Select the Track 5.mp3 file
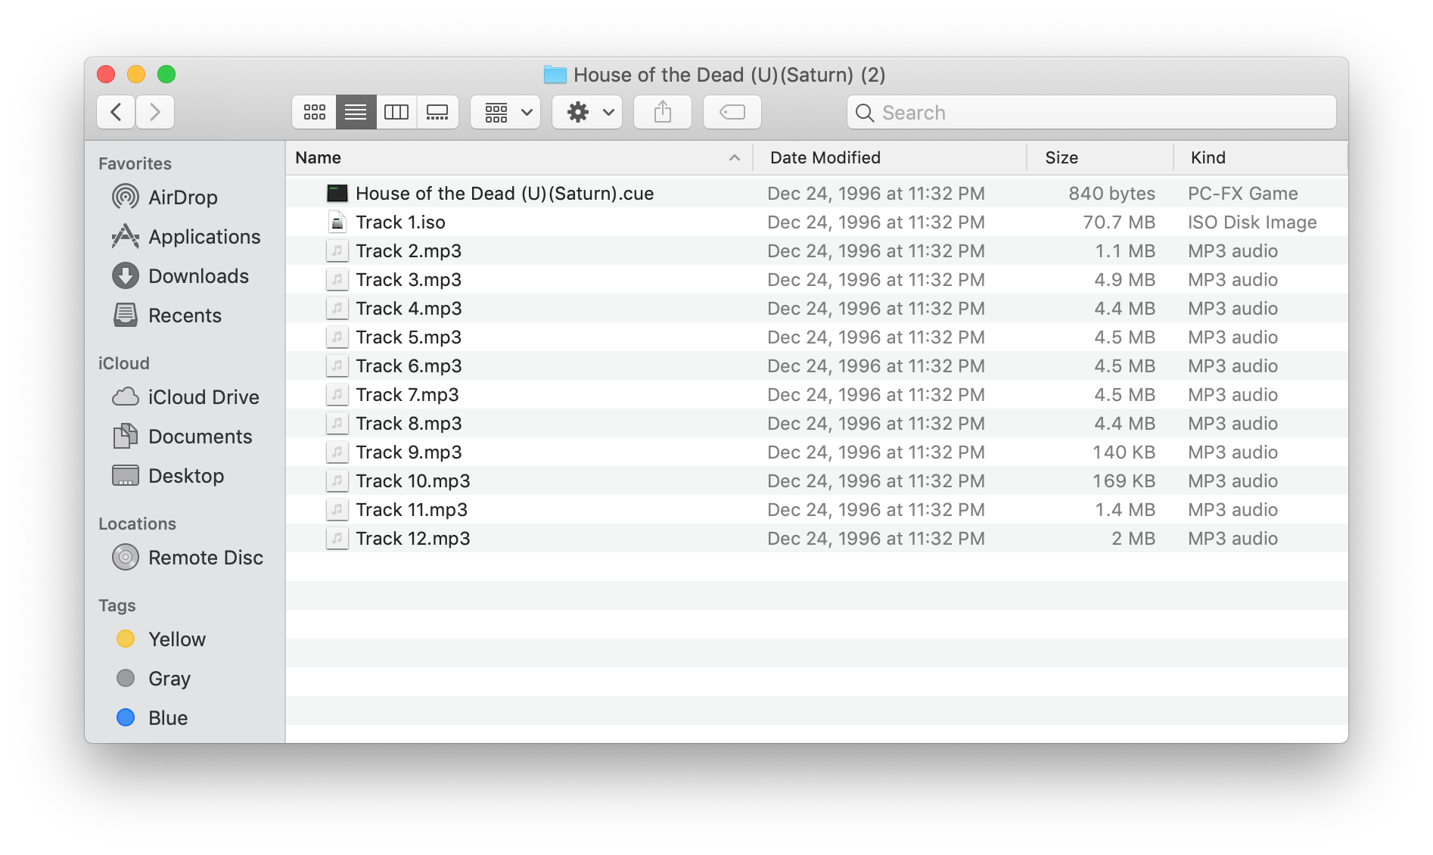Viewport: 1433px width, 855px height. (x=409, y=337)
